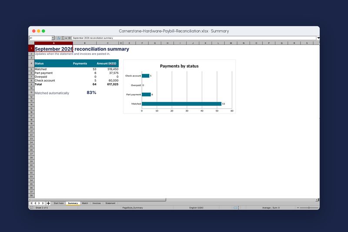The height and width of the screenshot is (232, 348).
Task: Go to last sheet navigation arrow
Action: point(43,203)
